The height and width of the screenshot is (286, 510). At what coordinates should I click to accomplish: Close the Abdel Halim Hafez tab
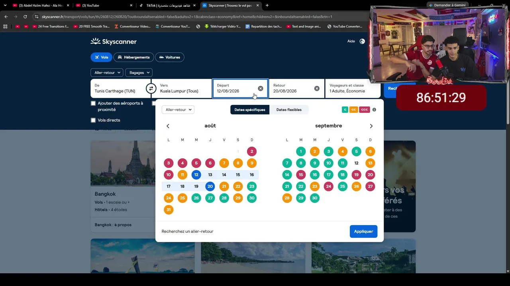click(68, 6)
